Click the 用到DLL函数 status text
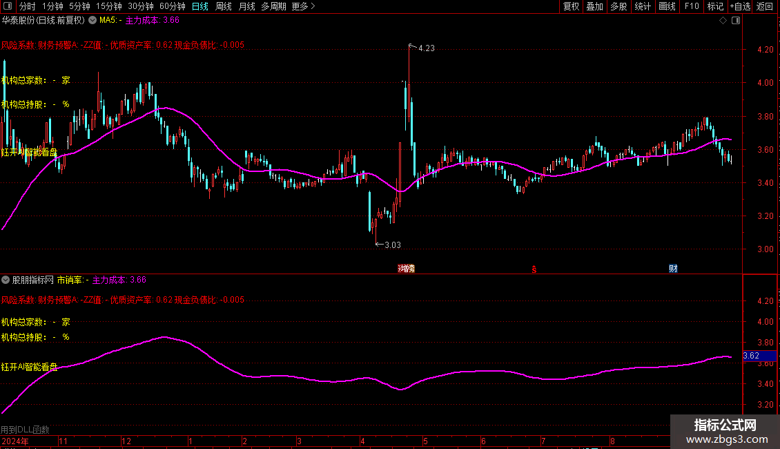 tap(25, 430)
